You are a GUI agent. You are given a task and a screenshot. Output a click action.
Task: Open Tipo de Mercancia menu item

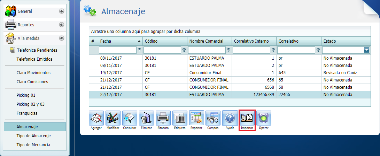point(33,145)
